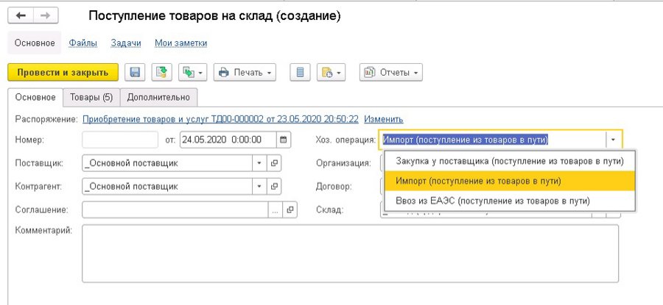Expand the Поставщик dropdown list
Viewport: 663px width, 305px height.
coord(259,163)
